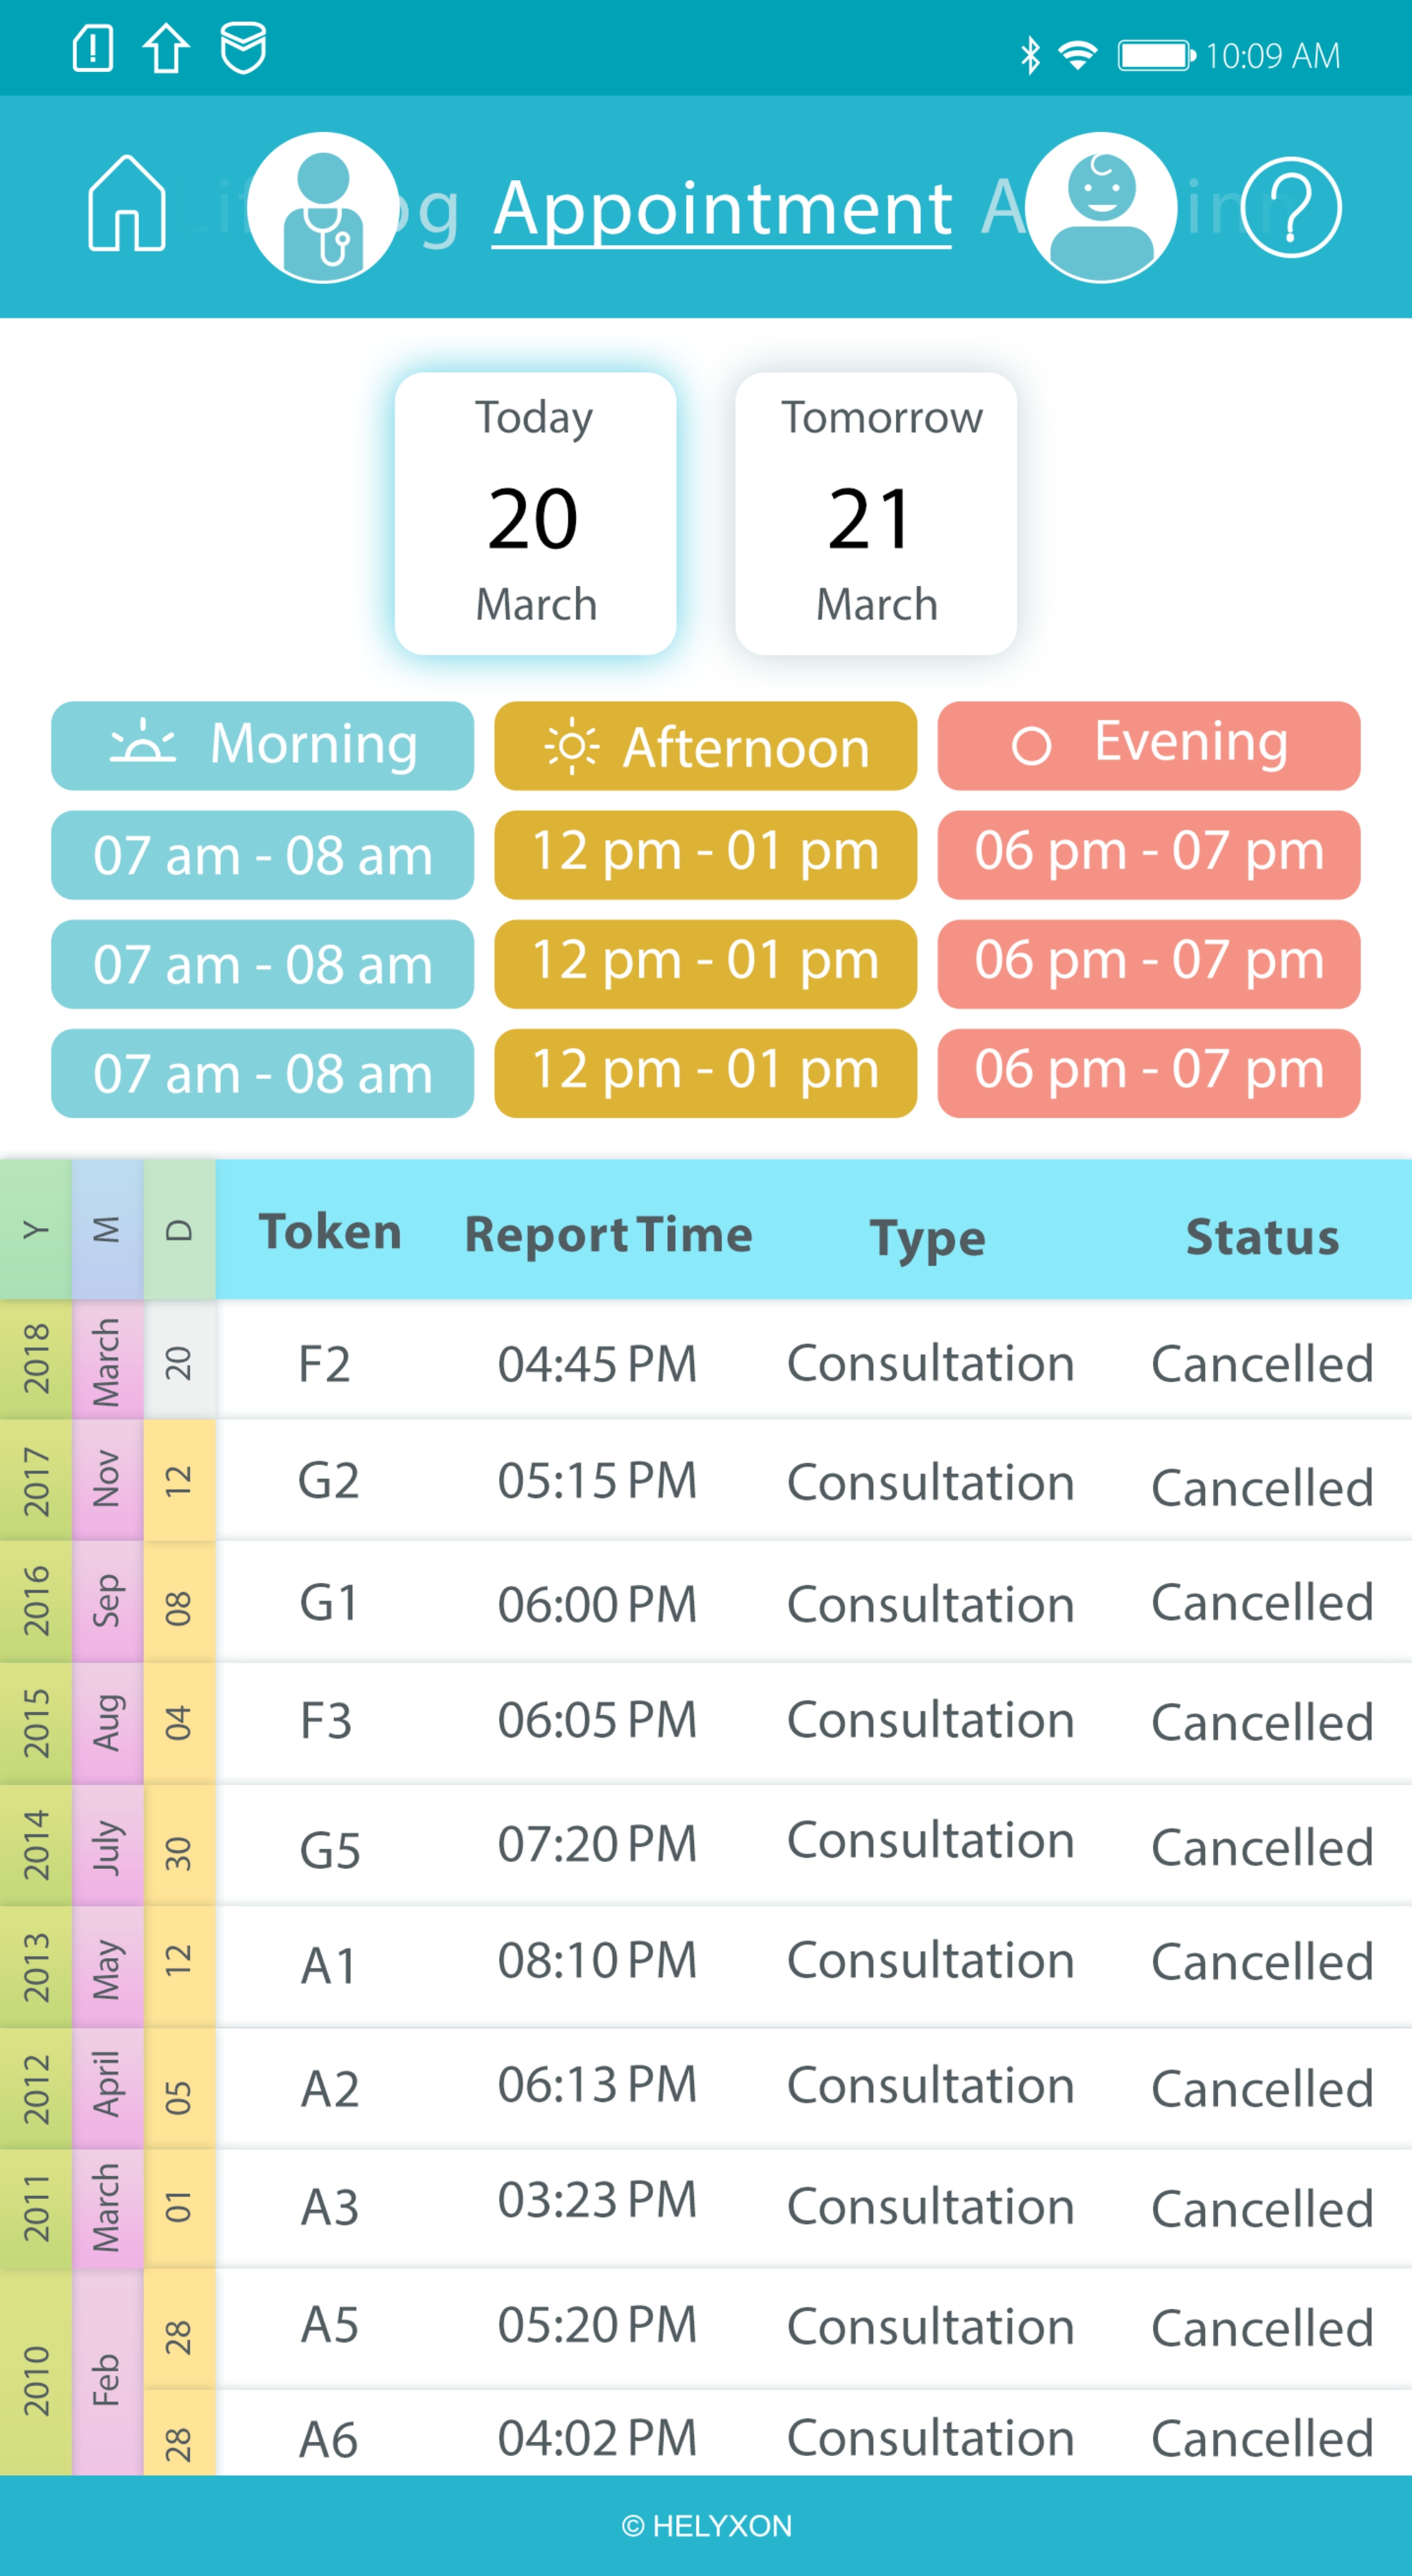Tap the Wi-Fi status icon
The image size is (1412, 2576).
(1077, 55)
